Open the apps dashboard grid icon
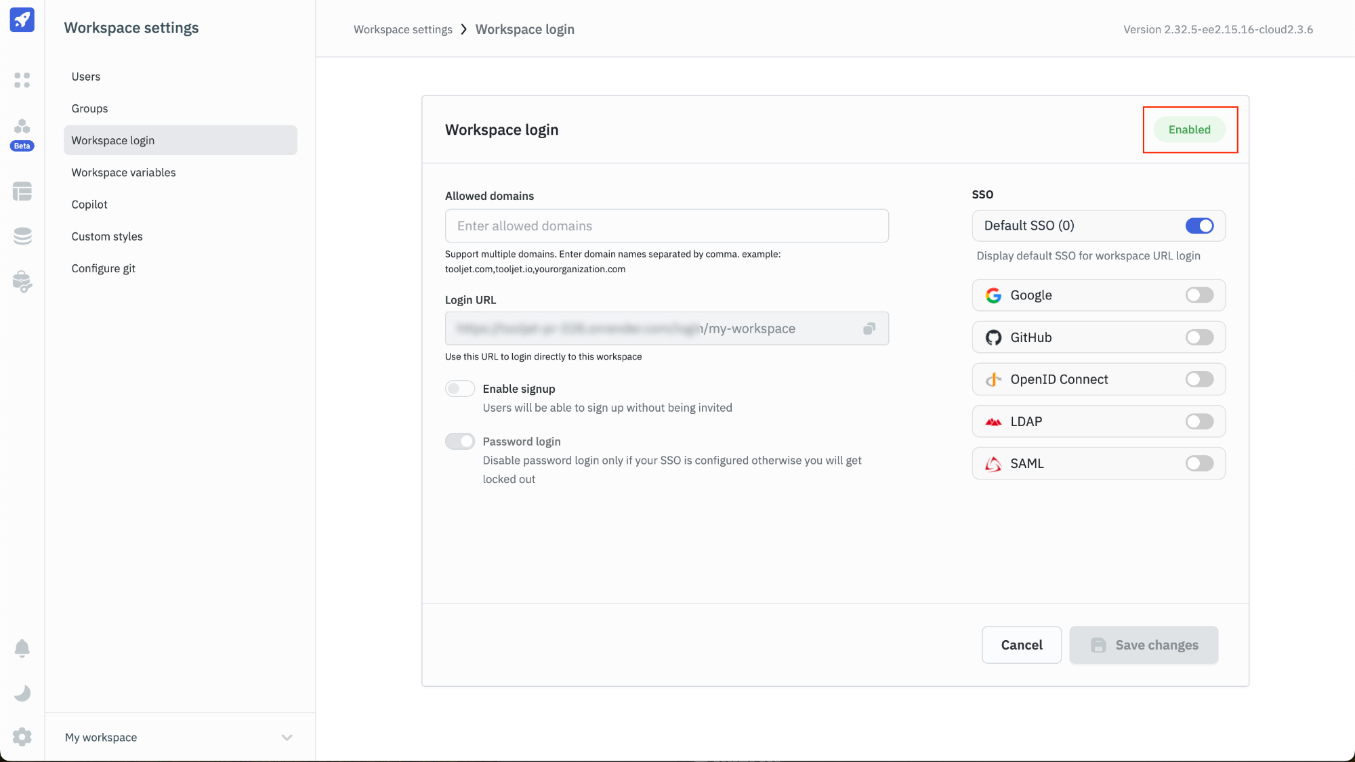Screen dimensions: 1355x762 click(22, 80)
